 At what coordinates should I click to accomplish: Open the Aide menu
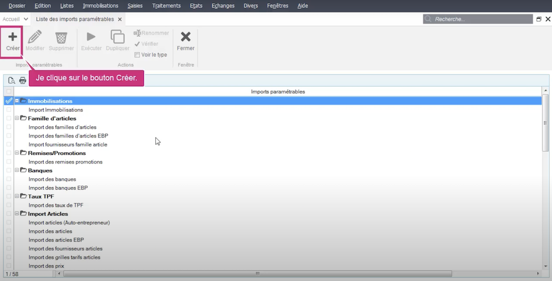pyautogui.click(x=303, y=5)
